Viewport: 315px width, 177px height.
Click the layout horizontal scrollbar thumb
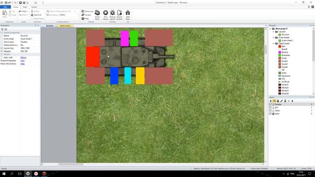click(71, 164)
